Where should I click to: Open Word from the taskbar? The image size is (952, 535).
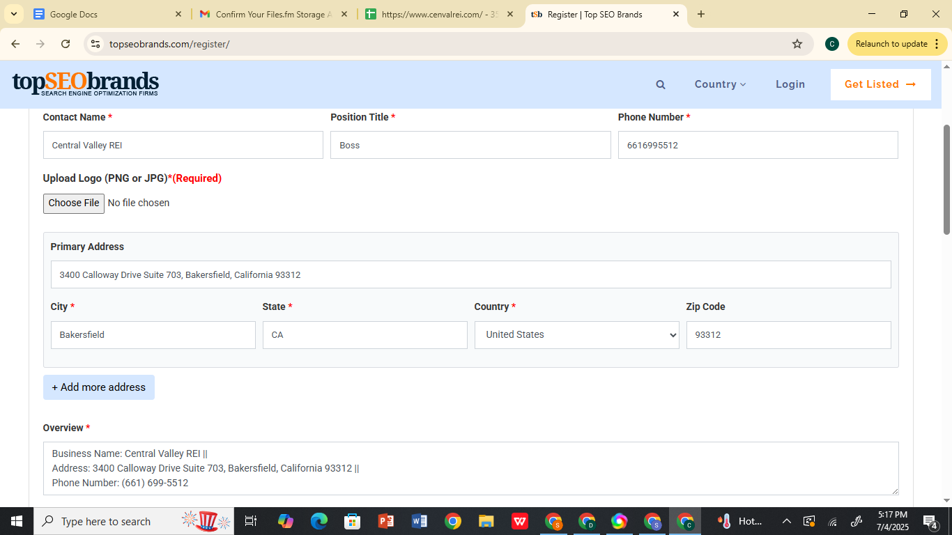(x=419, y=521)
